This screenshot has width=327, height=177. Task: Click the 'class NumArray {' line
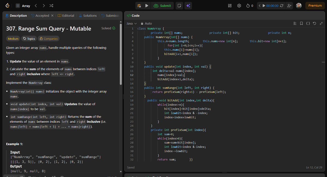(x=151, y=28)
